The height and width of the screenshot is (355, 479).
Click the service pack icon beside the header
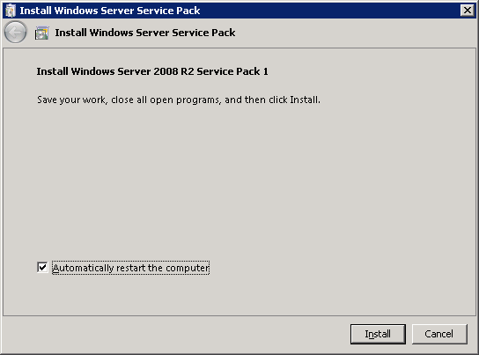[x=42, y=33]
